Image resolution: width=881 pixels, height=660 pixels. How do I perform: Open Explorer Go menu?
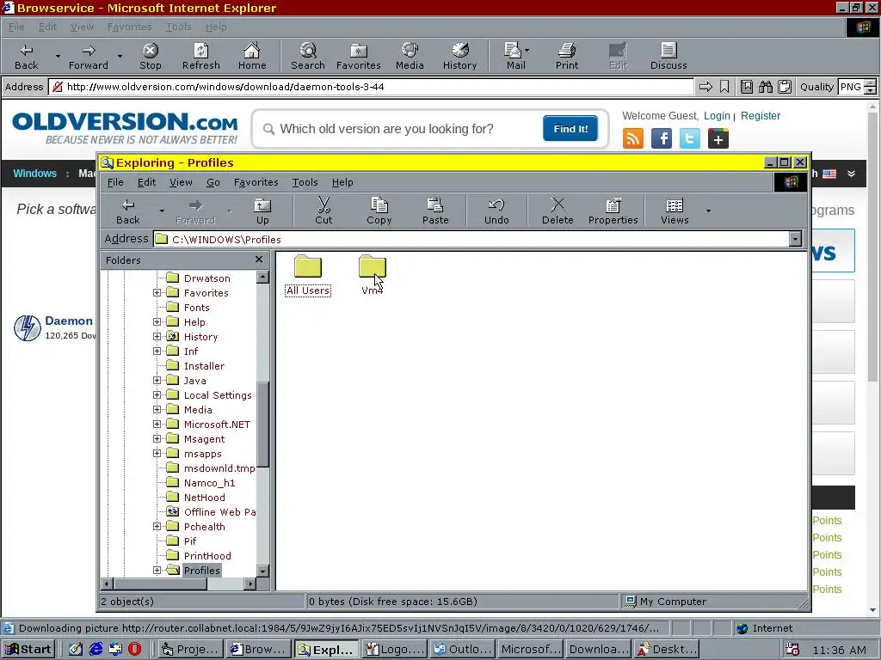(x=213, y=182)
